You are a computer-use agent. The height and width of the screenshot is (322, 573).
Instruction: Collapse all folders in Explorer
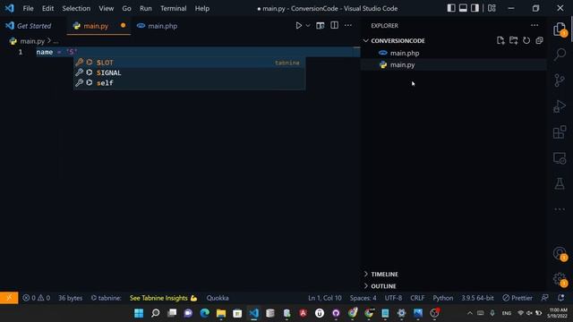pos(539,40)
